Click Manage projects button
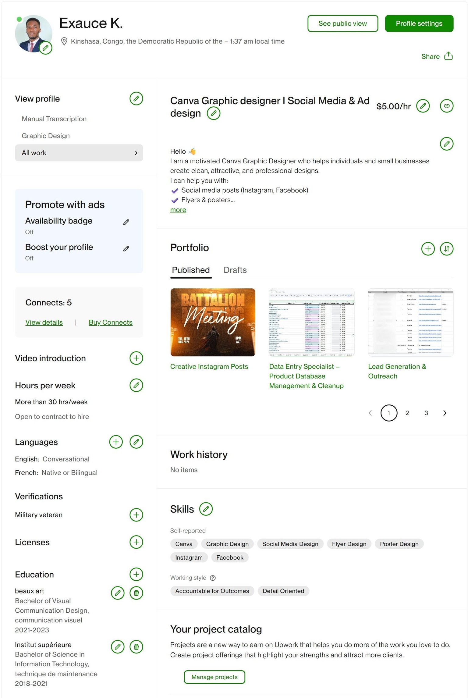Viewport: 468px width, 698px height. pos(214,677)
